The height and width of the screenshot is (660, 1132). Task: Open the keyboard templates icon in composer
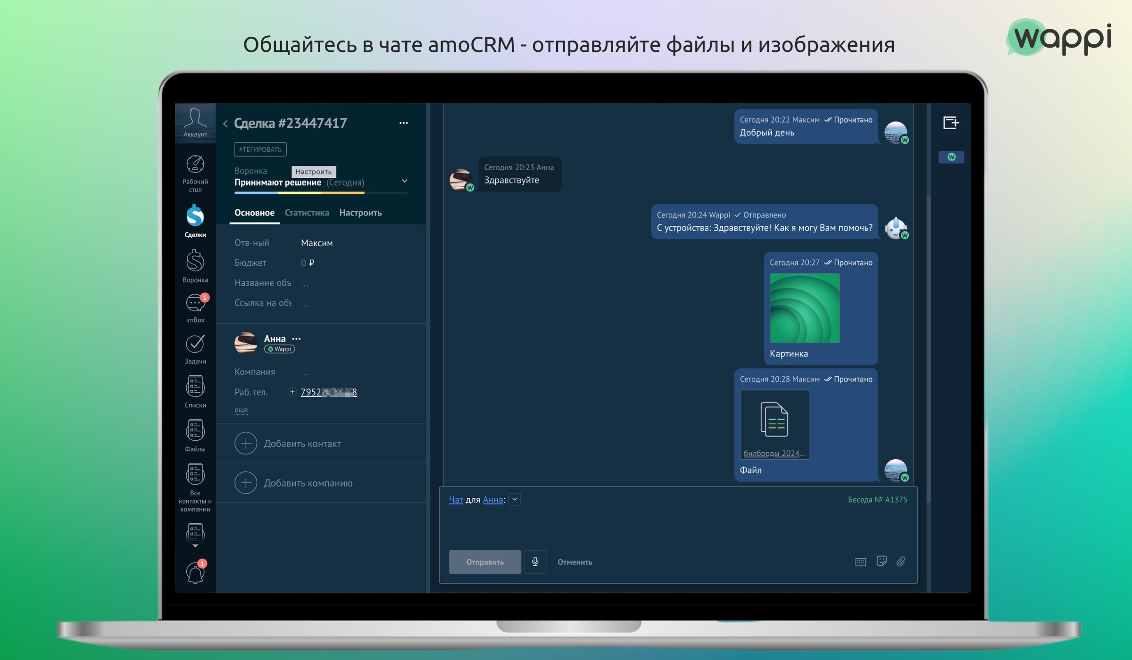(x=861, y=562)
